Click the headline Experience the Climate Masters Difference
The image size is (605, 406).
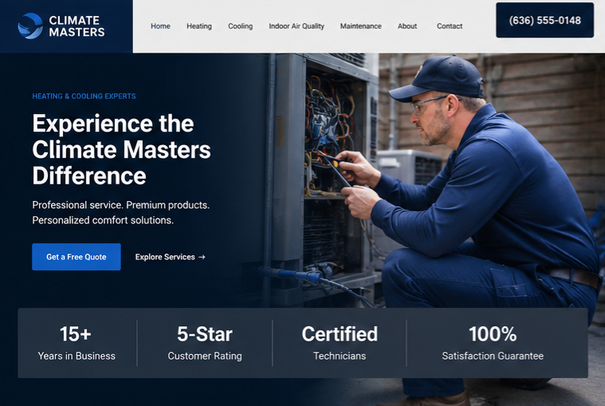point(121,150)
